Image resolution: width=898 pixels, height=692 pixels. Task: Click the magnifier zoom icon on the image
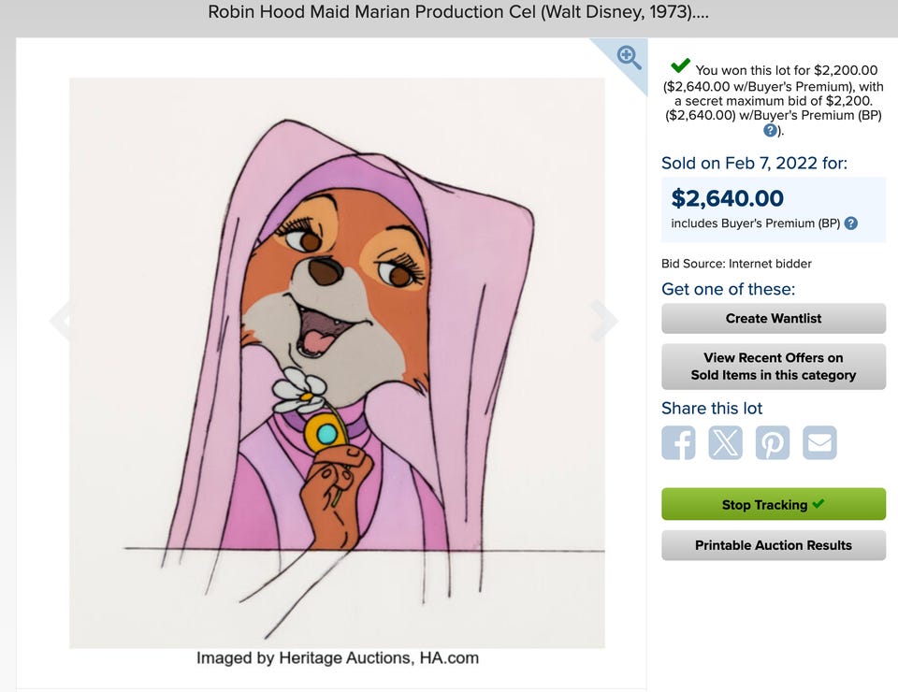630,57
